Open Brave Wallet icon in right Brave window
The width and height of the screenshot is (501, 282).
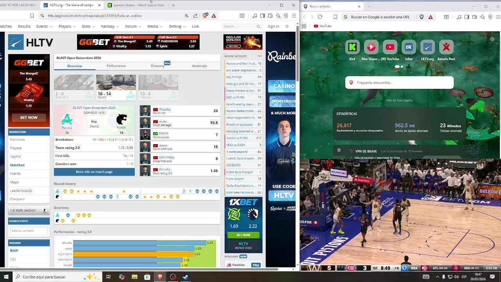475,17
